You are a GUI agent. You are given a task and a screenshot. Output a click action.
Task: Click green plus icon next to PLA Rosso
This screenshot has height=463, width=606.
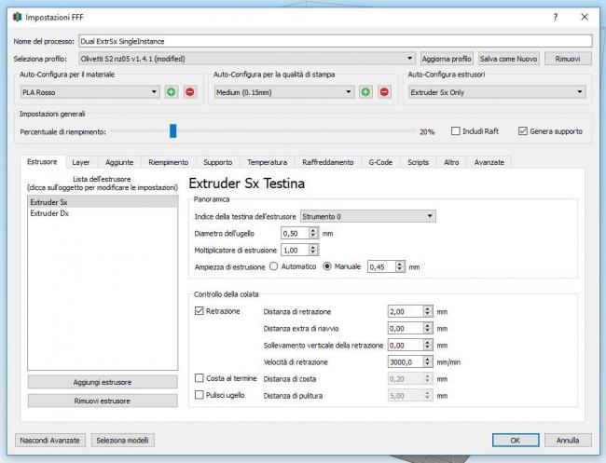(x=172, y=92)
